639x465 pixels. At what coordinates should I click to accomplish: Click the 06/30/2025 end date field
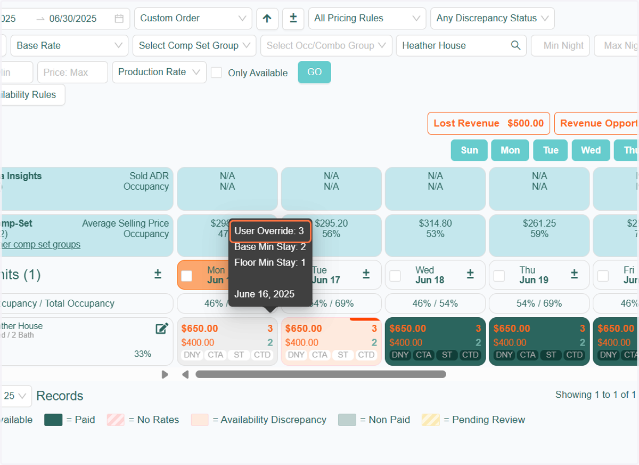[73, 19]
